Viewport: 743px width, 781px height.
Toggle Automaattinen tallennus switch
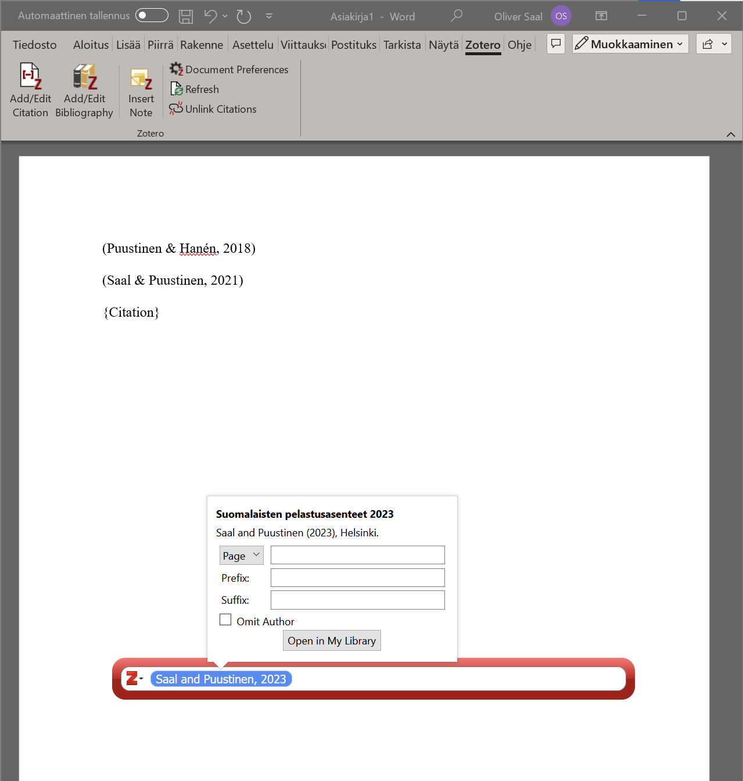pos(152,16)
